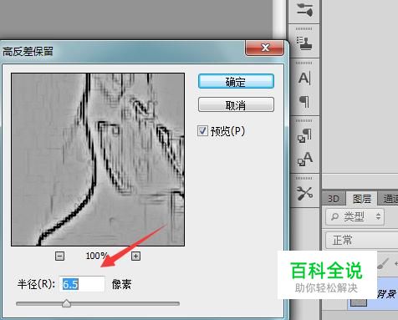Click the brush filter icon in layers panel
This screenshot has width=398, height=320.
point(383,263)
